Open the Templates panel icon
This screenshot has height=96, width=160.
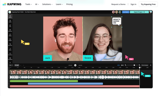[10, 59]
